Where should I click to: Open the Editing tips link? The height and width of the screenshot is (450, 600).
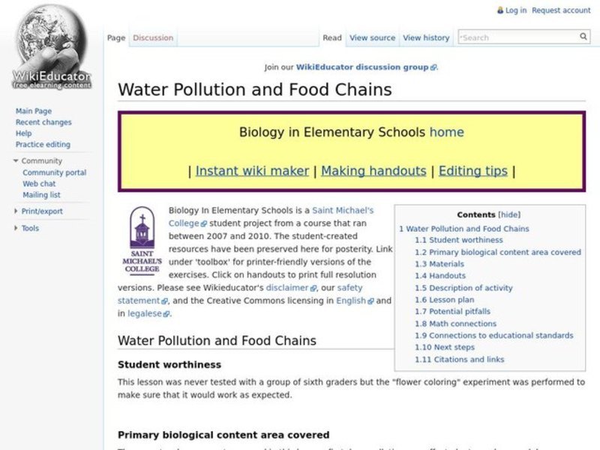(x=473, y=170)
